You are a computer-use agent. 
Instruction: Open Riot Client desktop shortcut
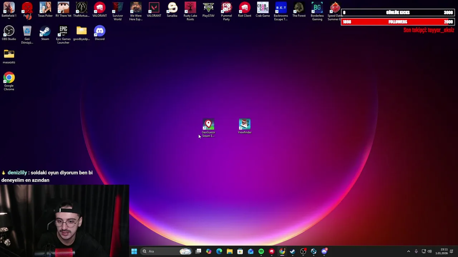coord(245,10)
